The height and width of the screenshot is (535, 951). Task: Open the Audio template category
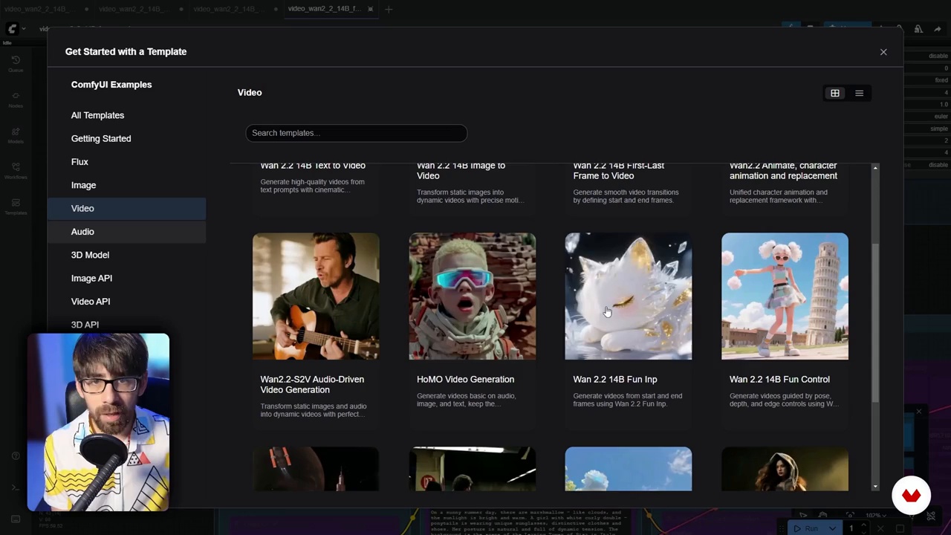tap(82, 232)
